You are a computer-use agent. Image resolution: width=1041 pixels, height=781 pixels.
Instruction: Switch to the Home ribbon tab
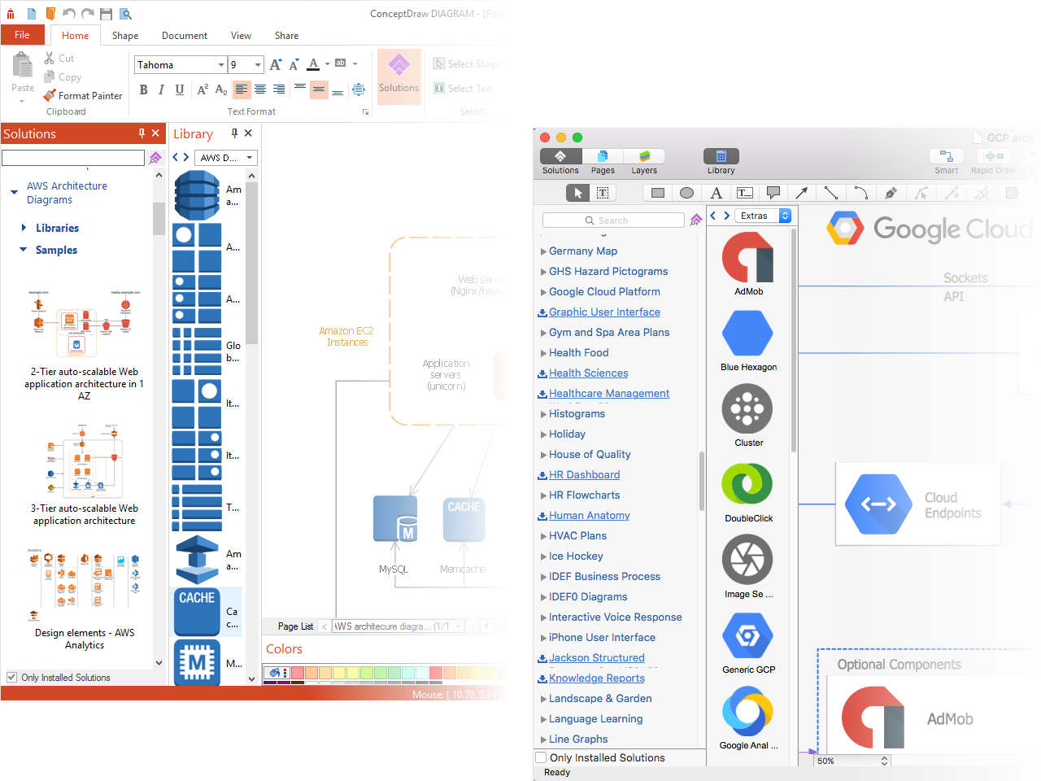click(x=76, y=36)
